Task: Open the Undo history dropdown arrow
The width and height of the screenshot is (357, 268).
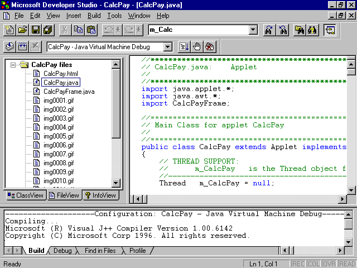Action: click(118, 30)
